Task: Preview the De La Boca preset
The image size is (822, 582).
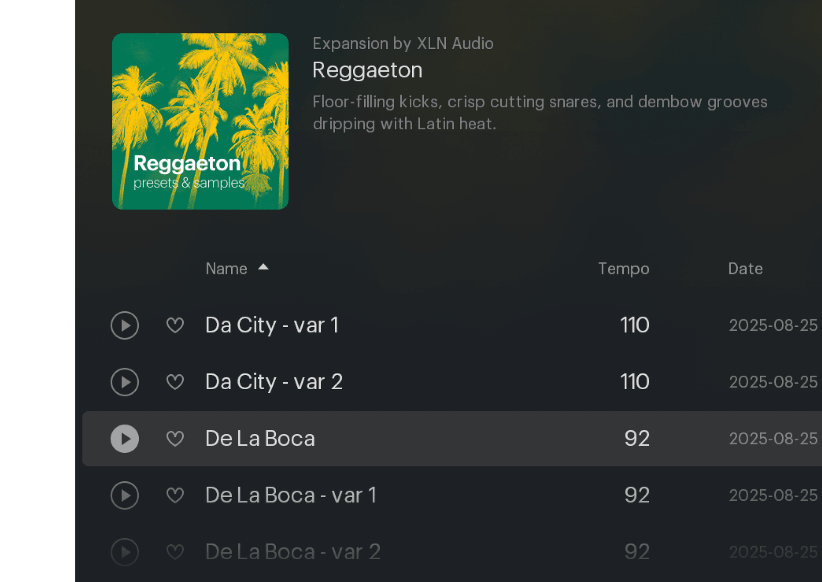Action: click(x=125, y=439)
